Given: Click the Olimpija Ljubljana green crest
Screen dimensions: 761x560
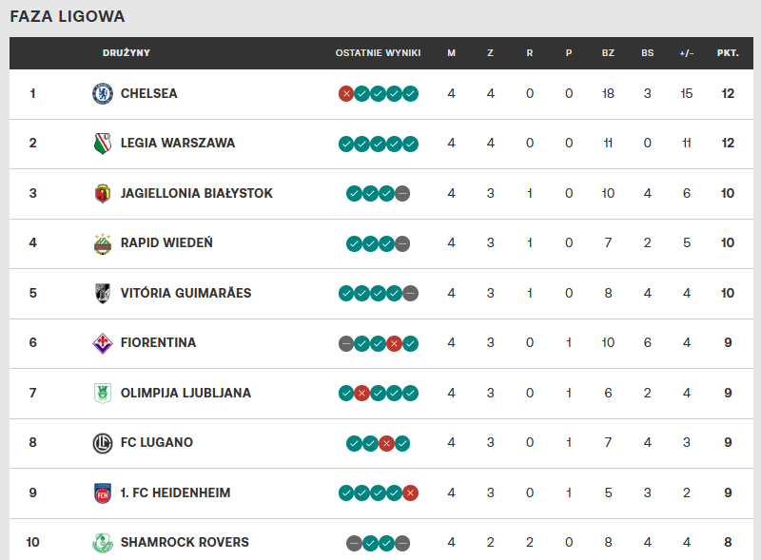Looking at the screenshot, I should pos(103,393).
